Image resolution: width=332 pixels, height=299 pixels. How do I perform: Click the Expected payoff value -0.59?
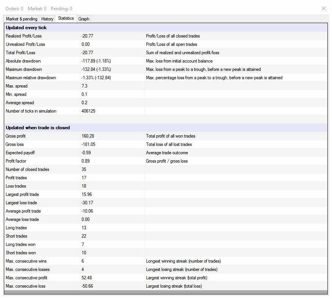point(86,153)
